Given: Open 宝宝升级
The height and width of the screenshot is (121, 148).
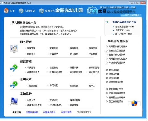Looking at the screenshot, I should click(54, 48).
